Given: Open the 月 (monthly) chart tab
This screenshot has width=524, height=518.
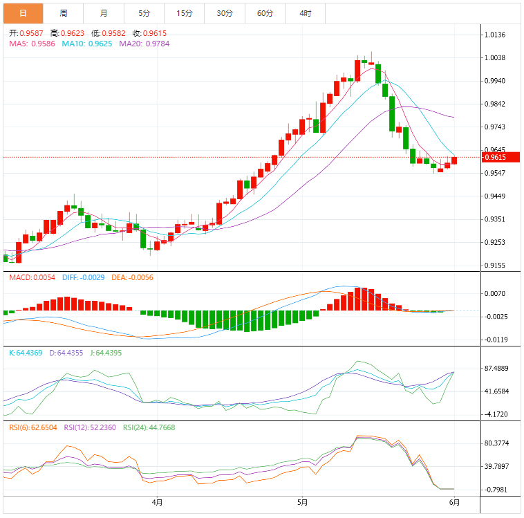Looking at the screenshot, I should (x=104, y=13).
